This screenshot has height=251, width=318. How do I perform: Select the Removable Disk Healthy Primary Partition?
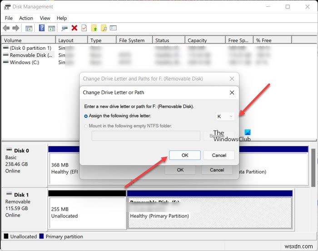click(210, 213)
